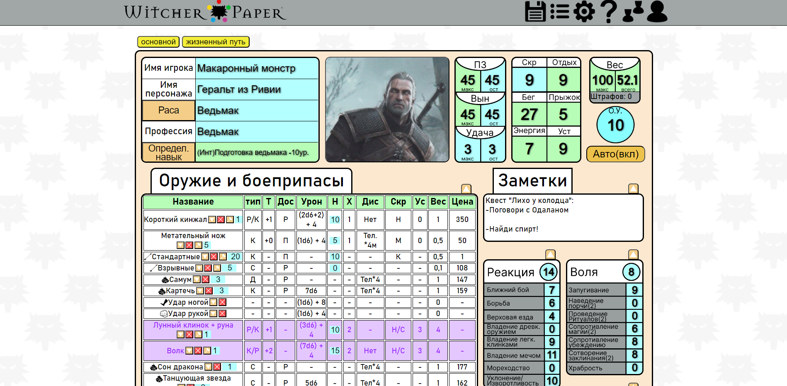Click the two-pawns group icon in header
This screenshot has height=386, width=787.
point(633,11)
